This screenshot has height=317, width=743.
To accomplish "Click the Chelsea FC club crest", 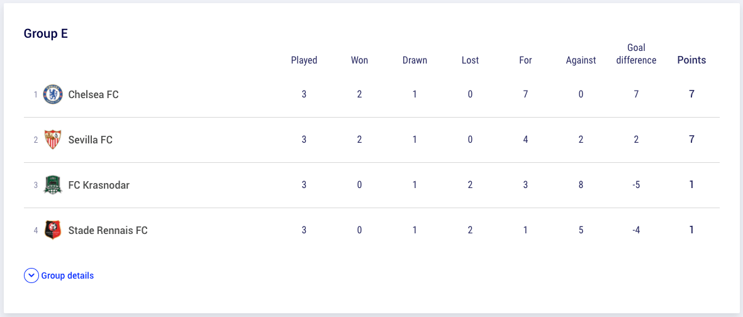I will coord(53,94).
